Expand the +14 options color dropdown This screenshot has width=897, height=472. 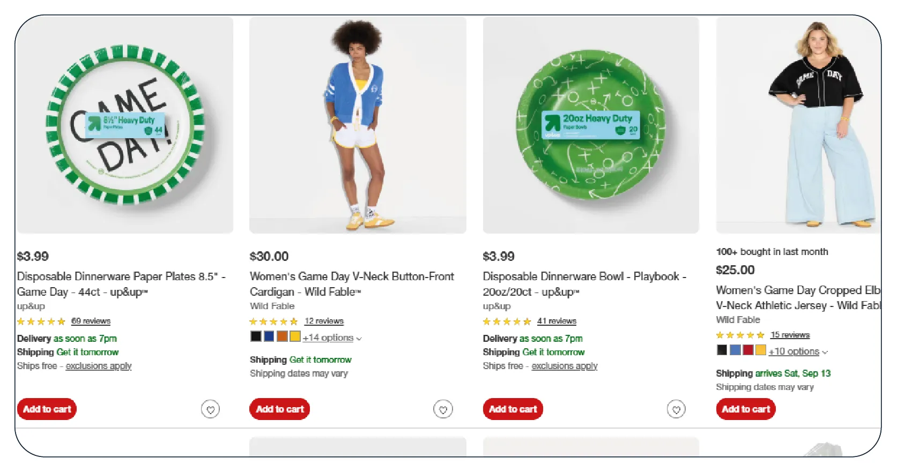click(332, 338)
